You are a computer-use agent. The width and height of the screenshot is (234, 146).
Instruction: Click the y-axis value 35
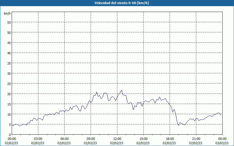9,63
